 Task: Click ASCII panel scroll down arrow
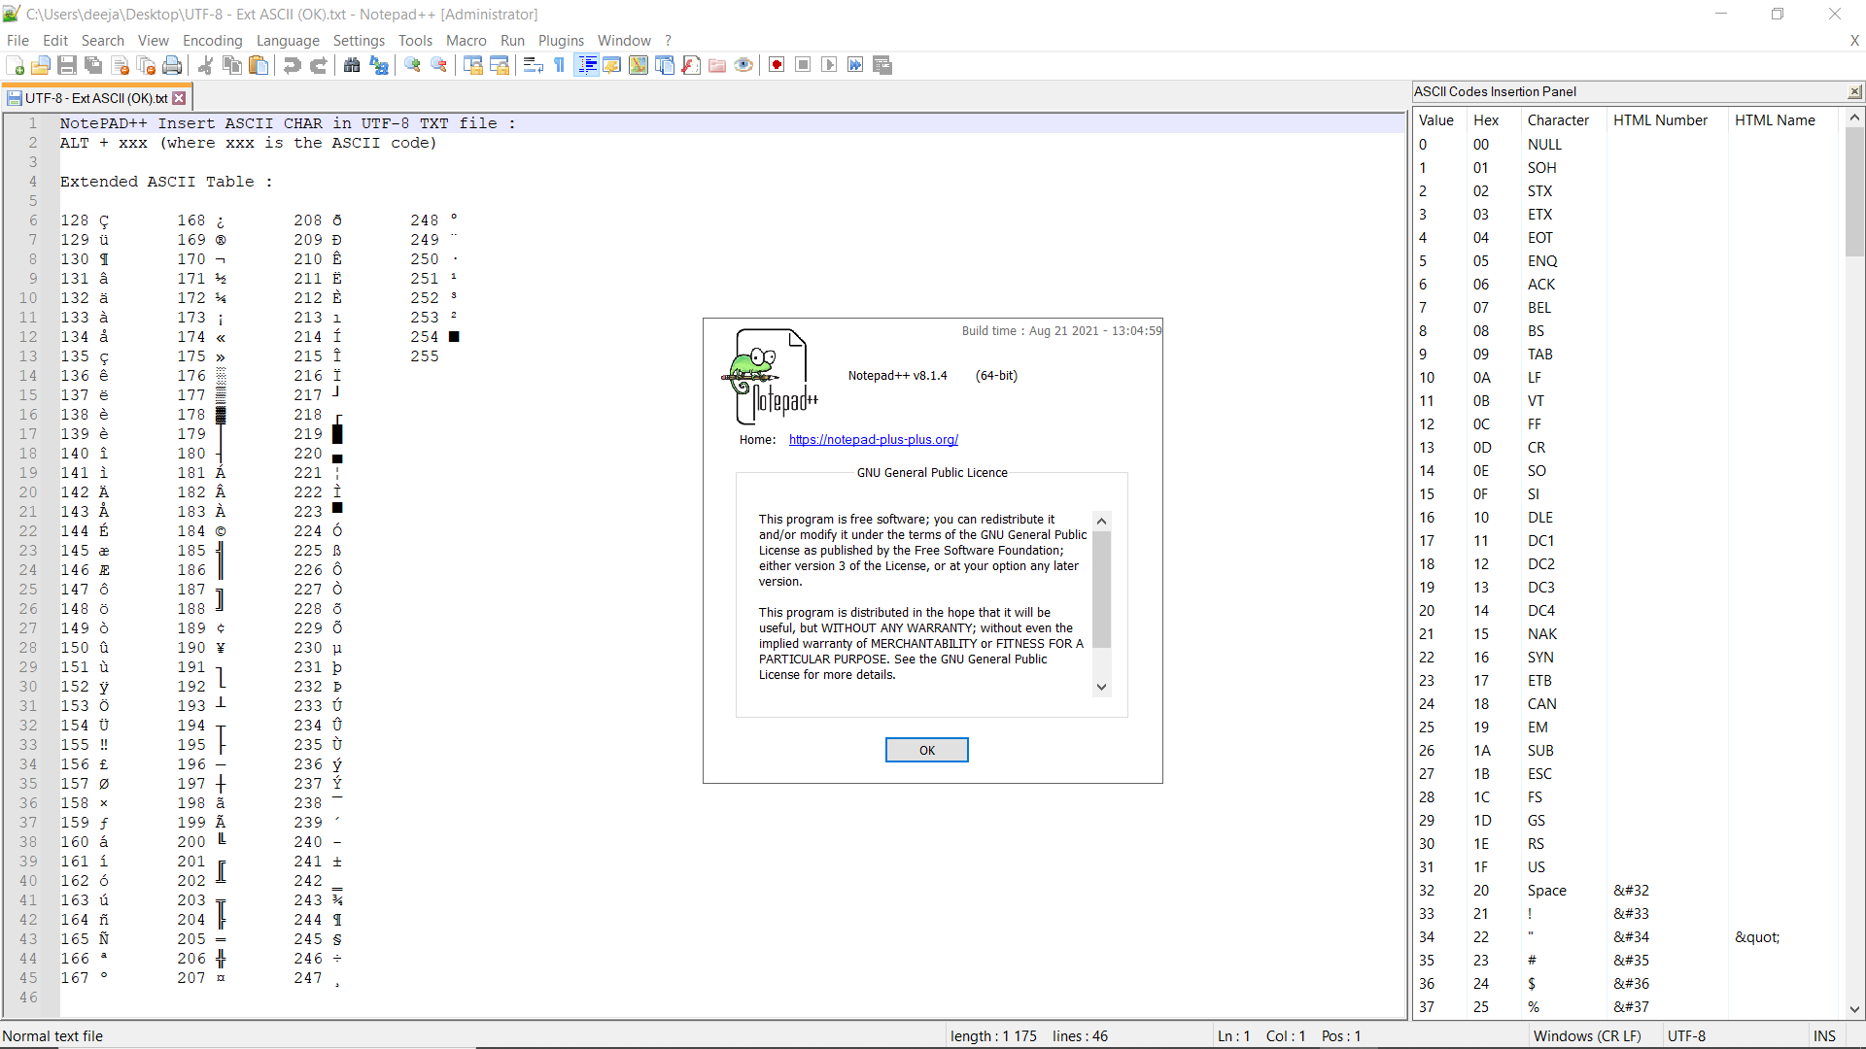(1854, 1009)
